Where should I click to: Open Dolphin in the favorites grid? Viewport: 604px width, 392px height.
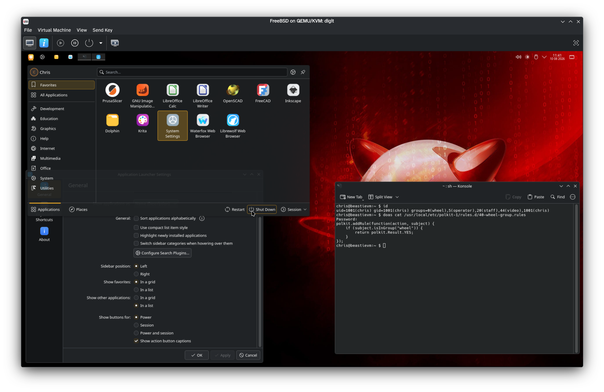coord(112,123)
